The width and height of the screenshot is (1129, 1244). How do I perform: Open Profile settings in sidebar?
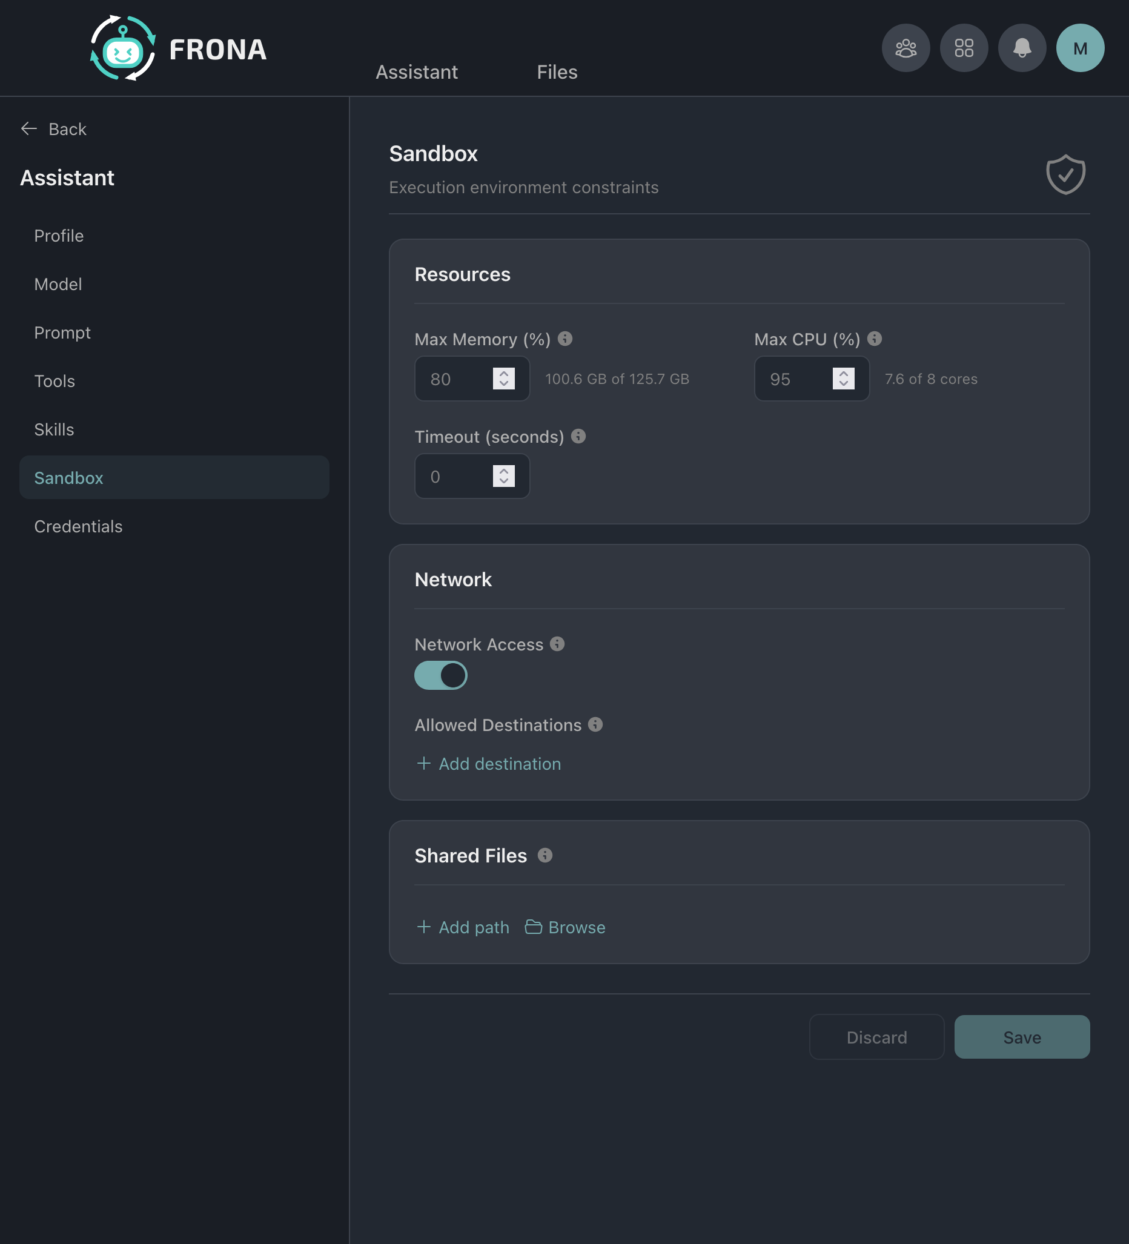[59, 236]
